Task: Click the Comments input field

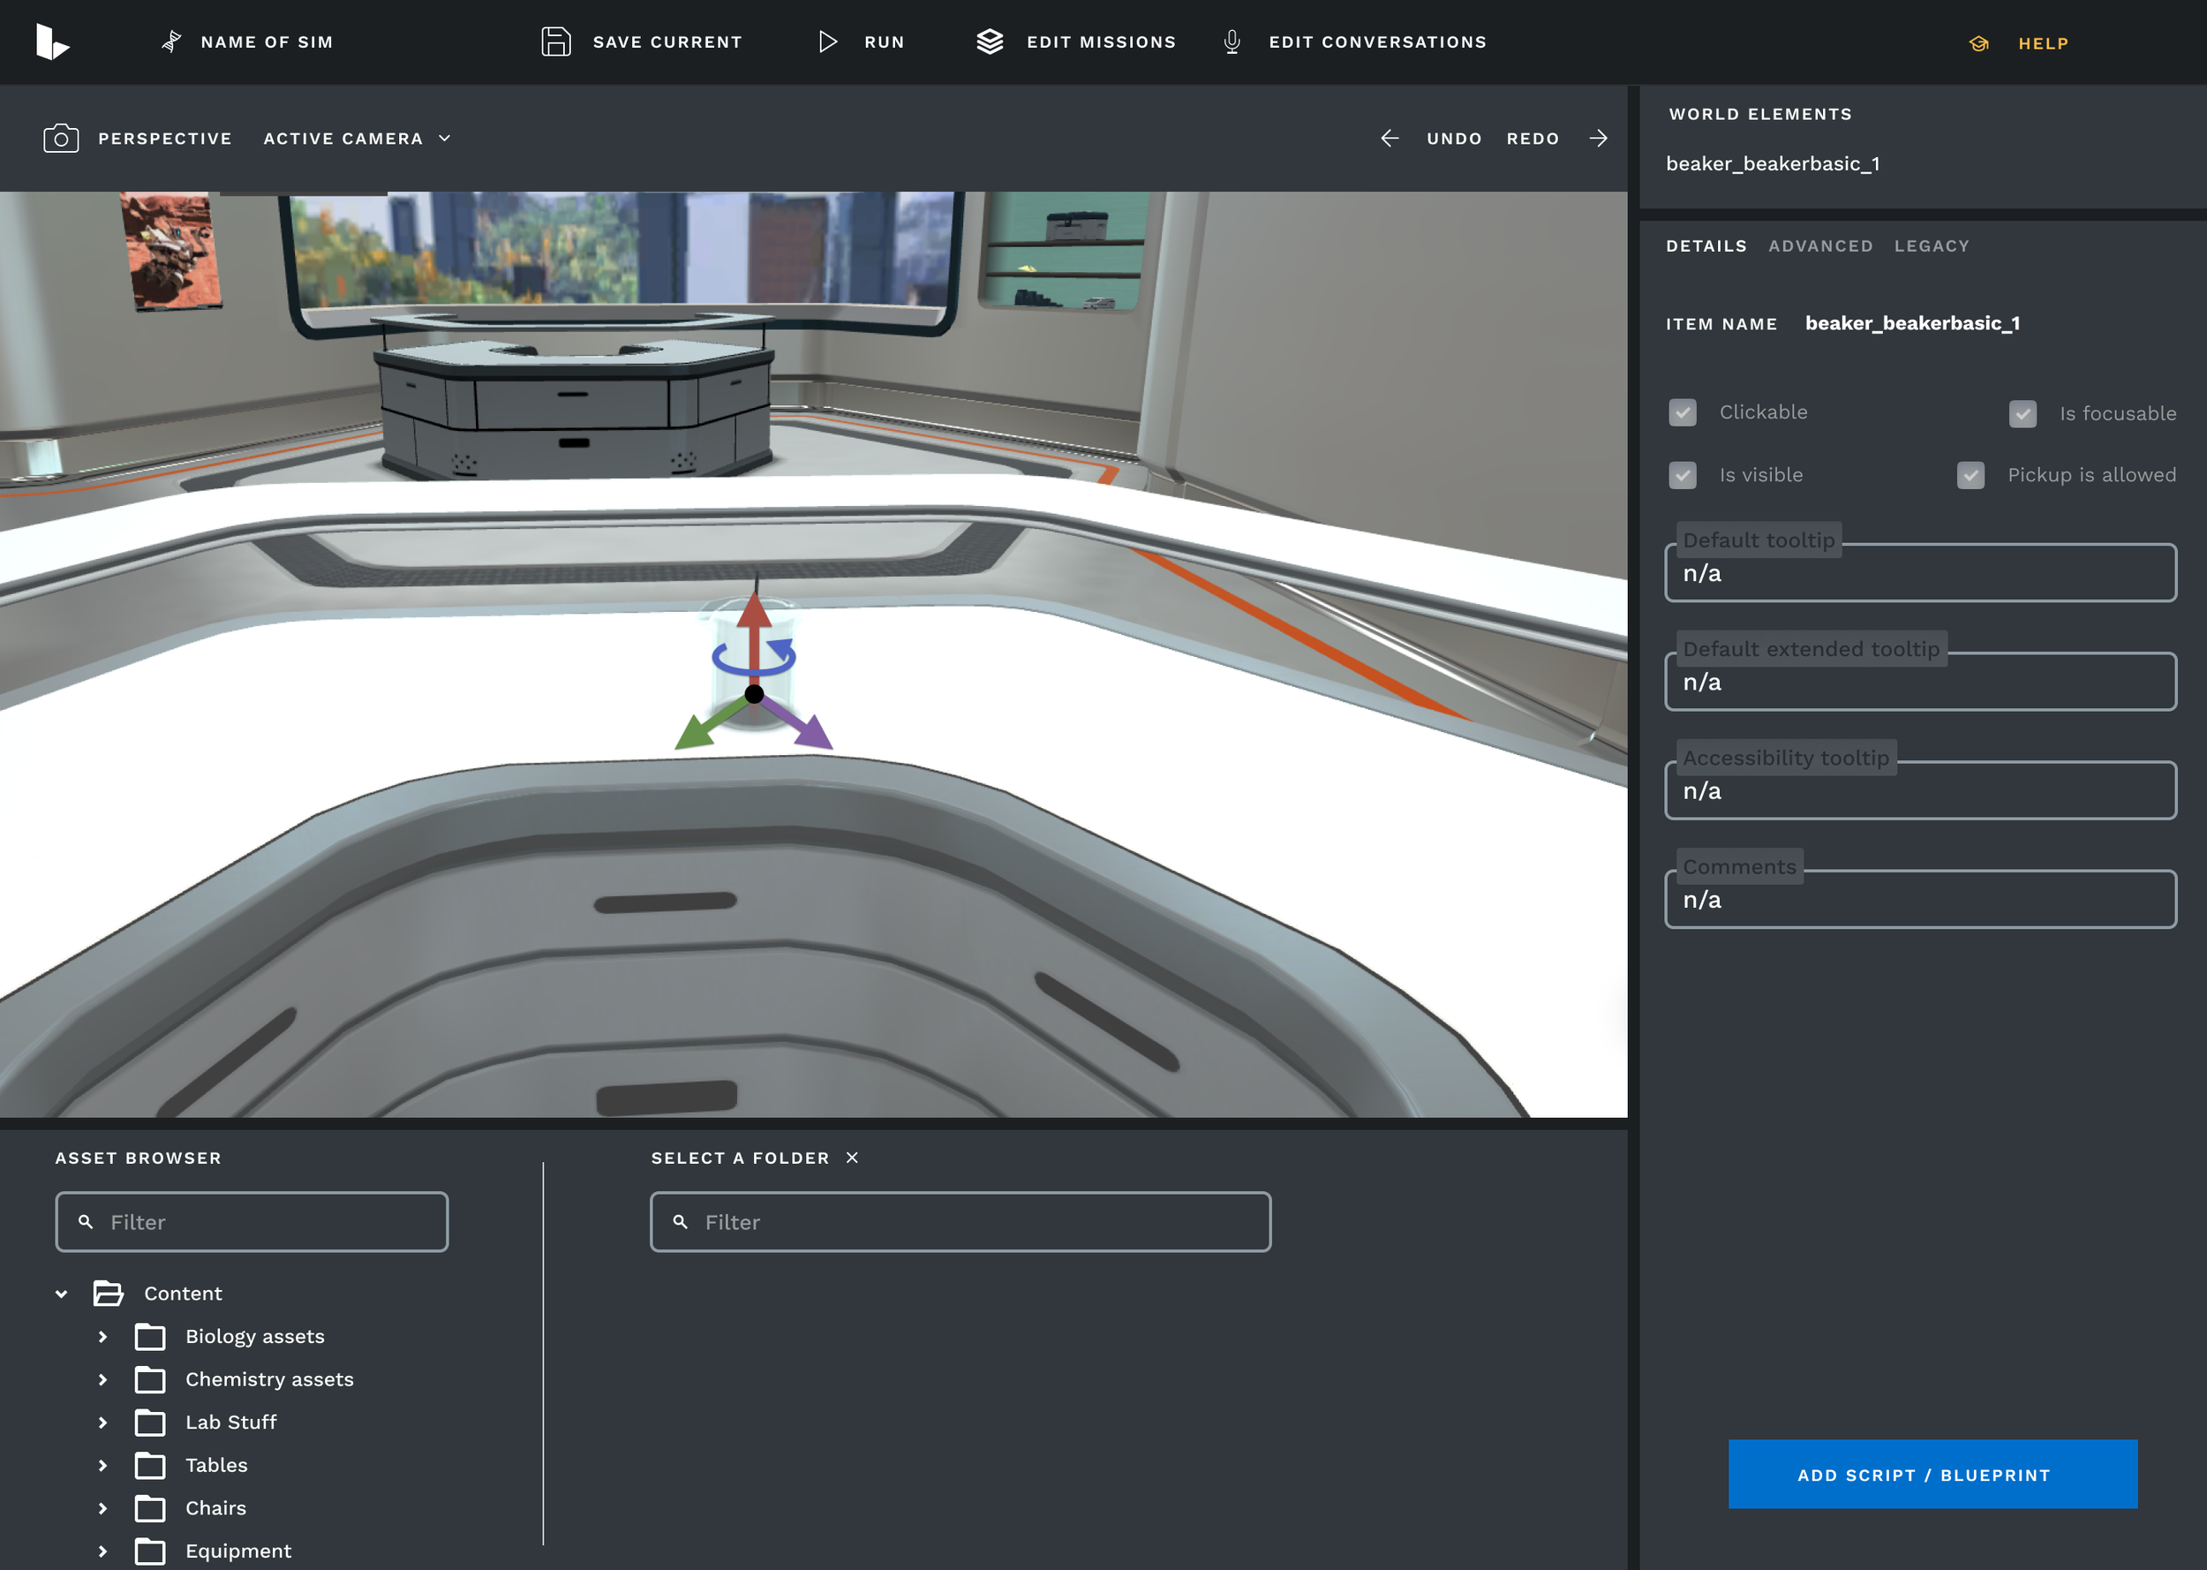Action: coord(1920,899)
